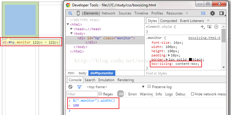Toggle the console filter funnel icon
The image size is (231, 115).
coord(79,87)
